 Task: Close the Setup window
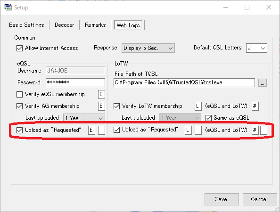268,8
